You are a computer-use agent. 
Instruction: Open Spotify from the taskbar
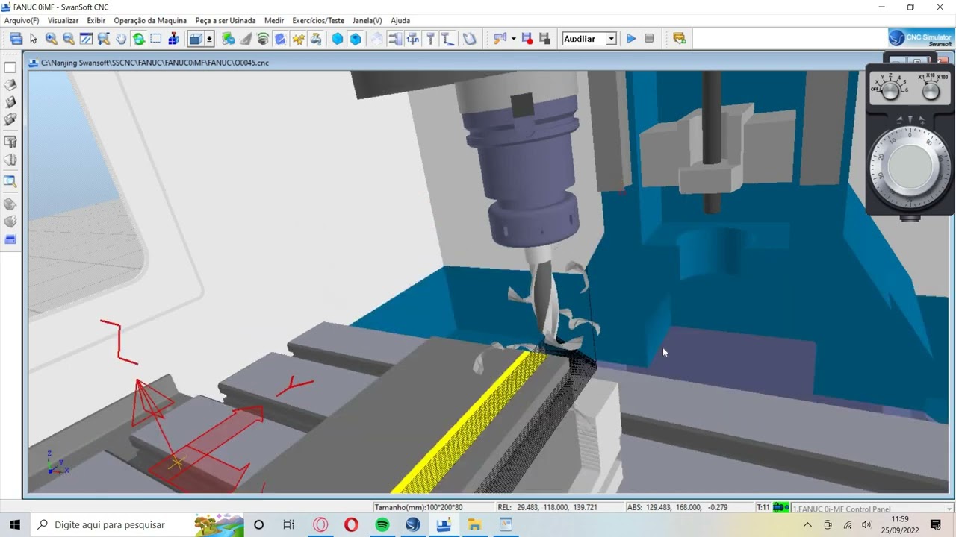coord(382,525)
